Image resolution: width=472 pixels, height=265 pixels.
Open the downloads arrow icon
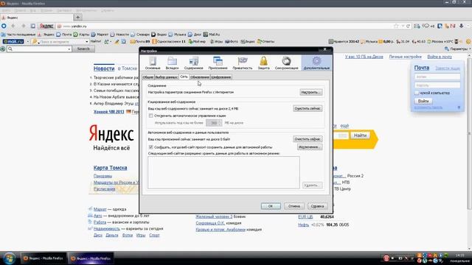point(461,26)
